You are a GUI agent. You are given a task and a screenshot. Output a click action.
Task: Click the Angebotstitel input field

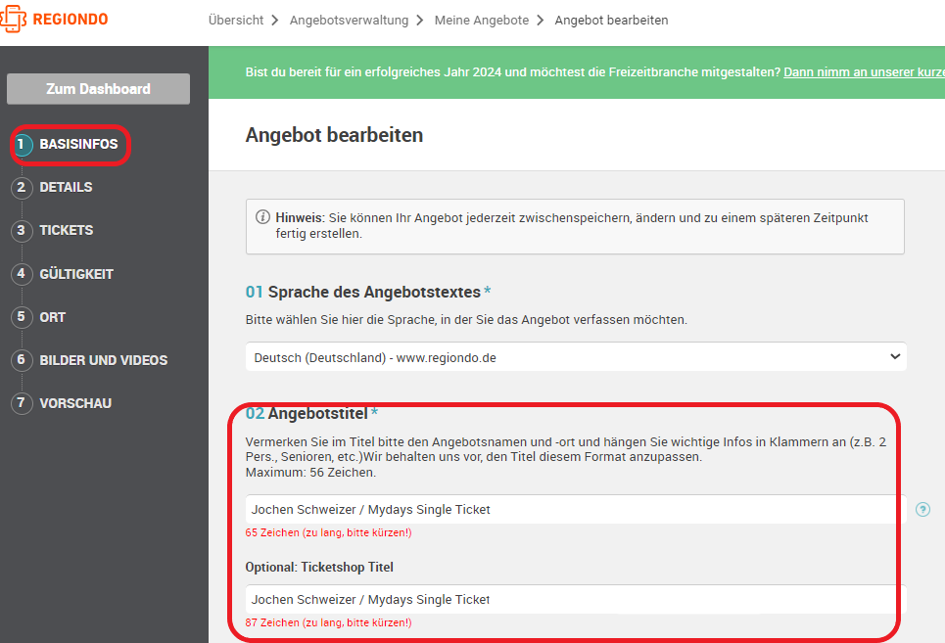[576, 509]
